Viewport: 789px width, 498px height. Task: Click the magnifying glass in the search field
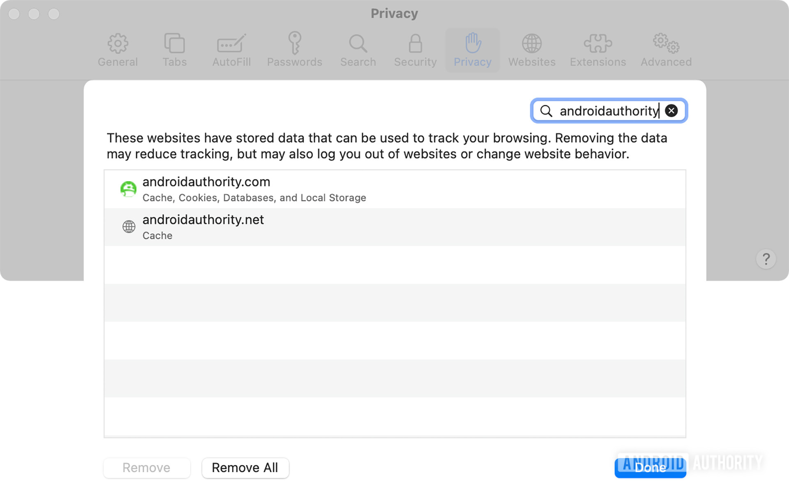[x=546, y=111]
